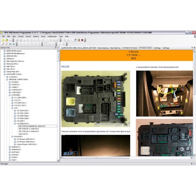
Task: Click the BSI fuse box unit photo
Action: 96,99
